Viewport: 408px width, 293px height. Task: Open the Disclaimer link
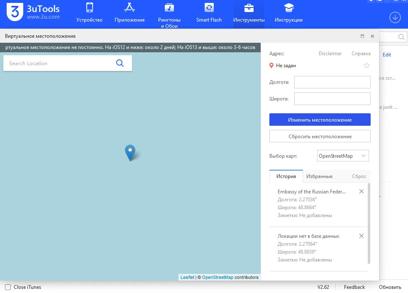click(330, 54)
